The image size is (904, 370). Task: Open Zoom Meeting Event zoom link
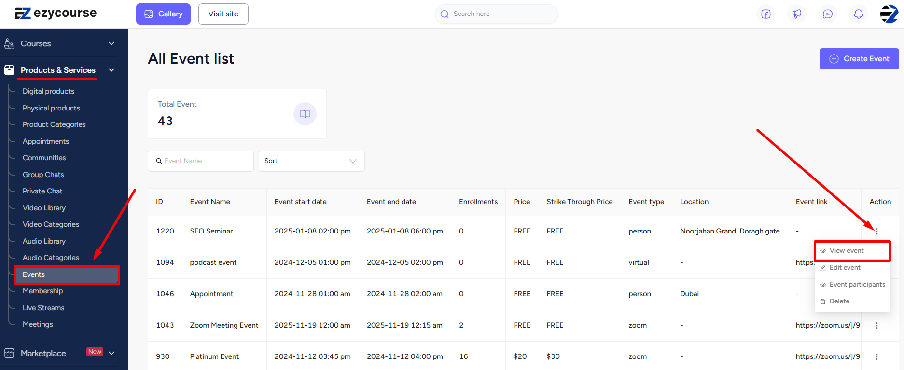click(x=828, y=325)
